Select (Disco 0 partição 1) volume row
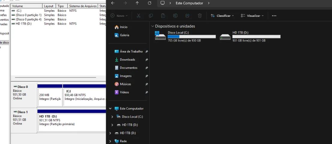 click(x=58, y=15)
